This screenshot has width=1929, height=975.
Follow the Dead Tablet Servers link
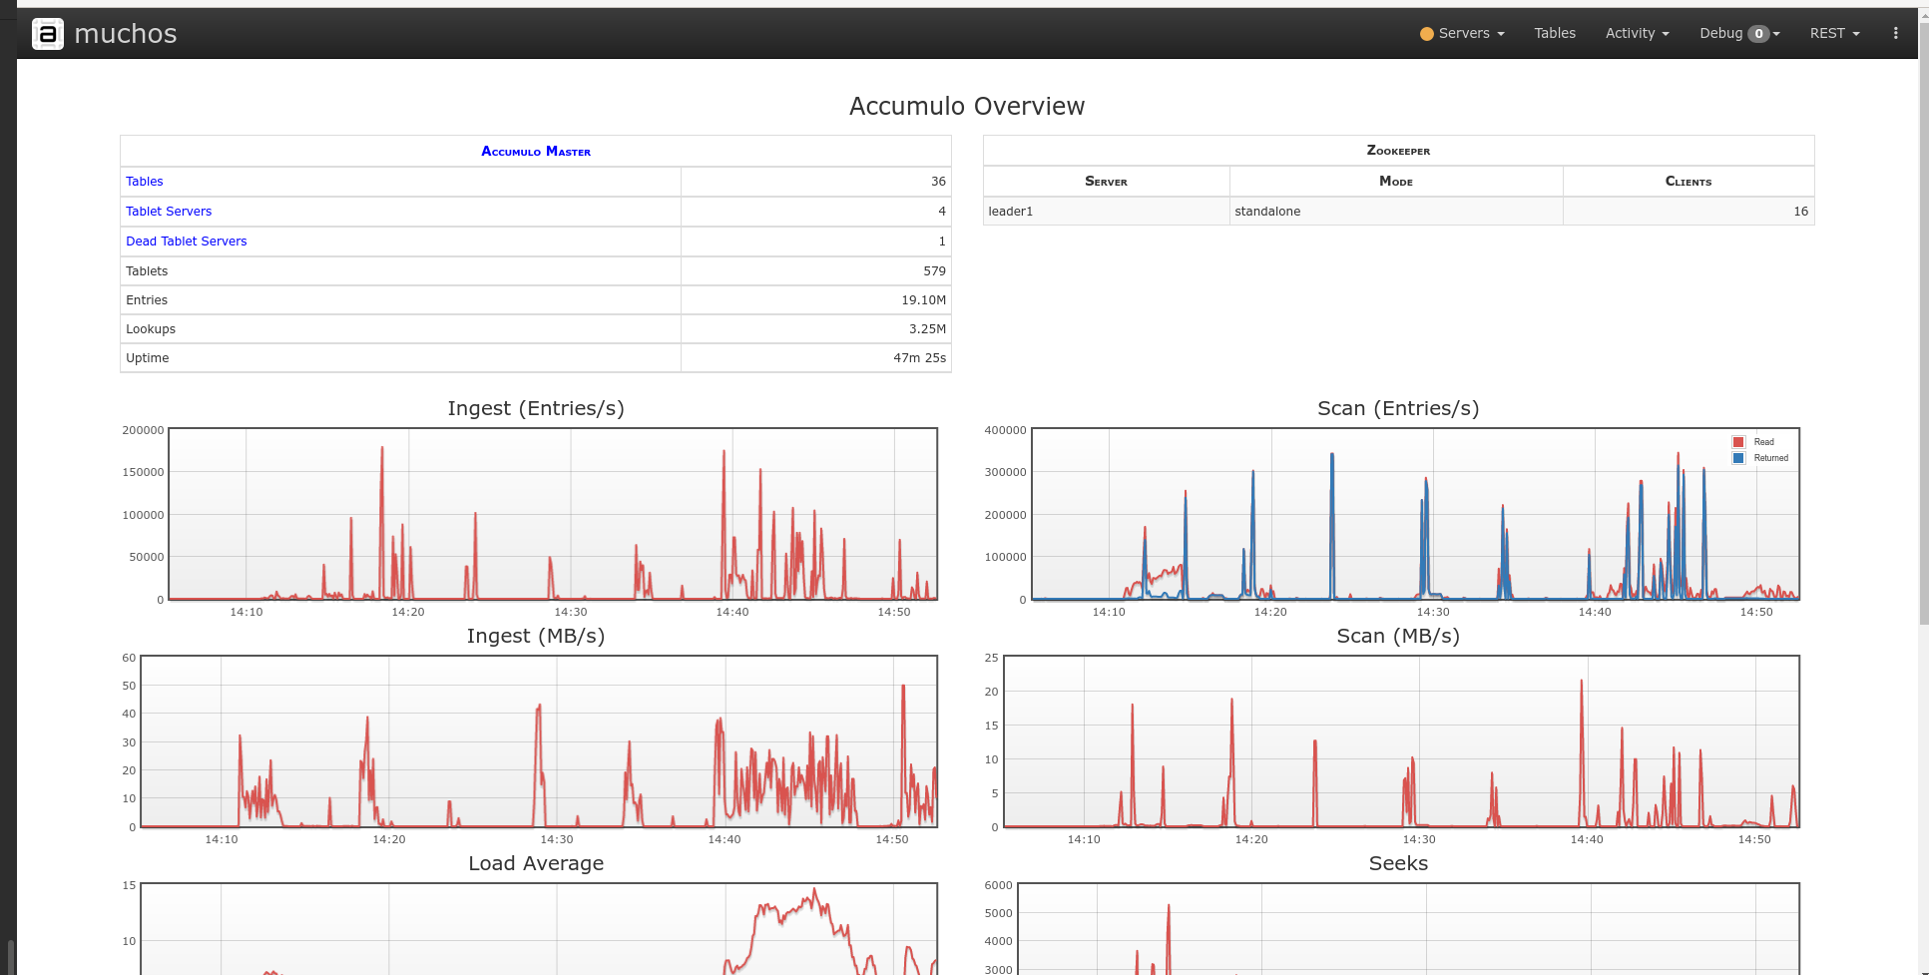point(186,241)
